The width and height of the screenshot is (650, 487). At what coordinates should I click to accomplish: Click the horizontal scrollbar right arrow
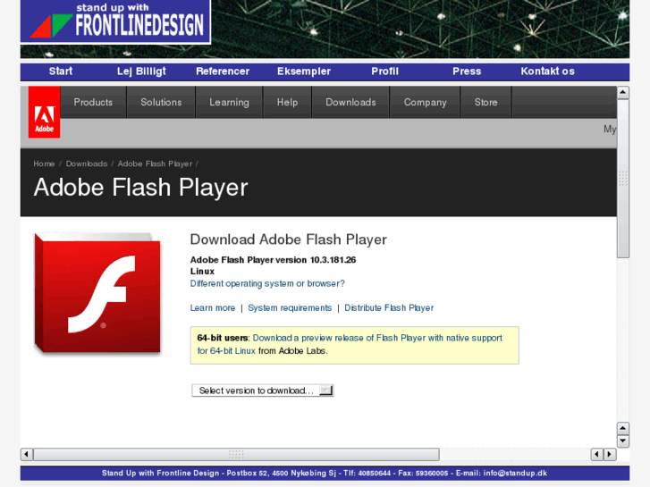[610, 454]
